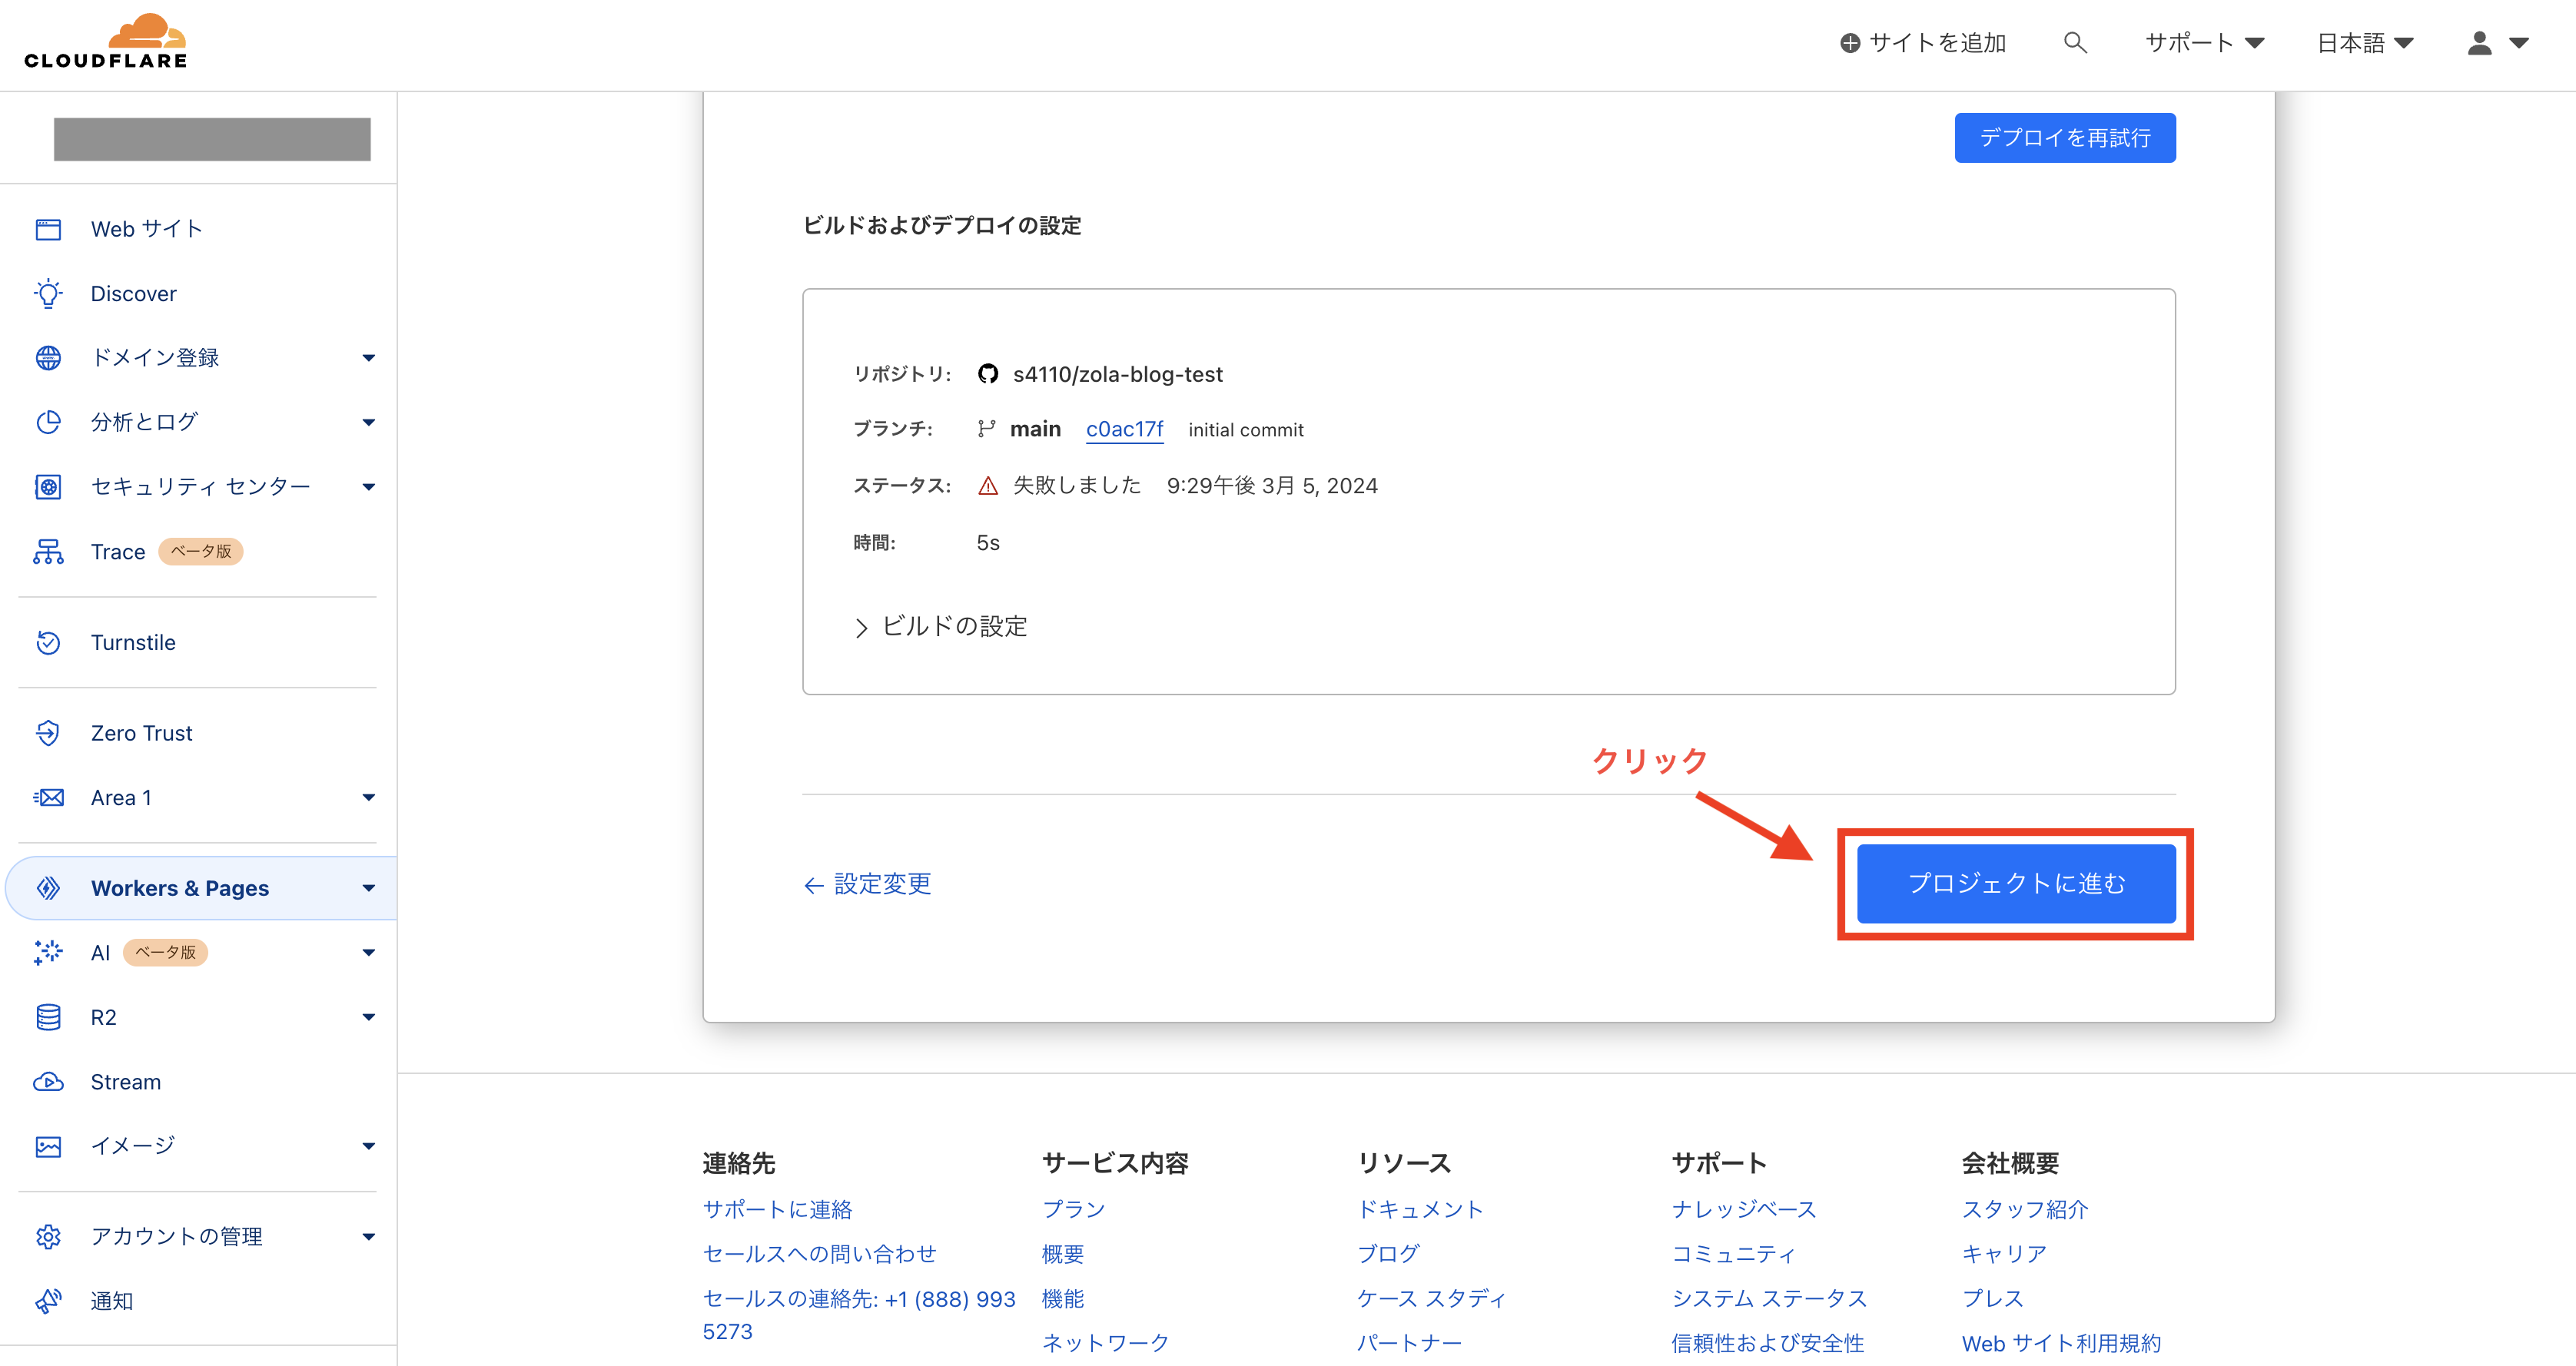Screen dimensions: 2576x1366
Task: Click the 設定変更 back link
Action: [868, 884]
